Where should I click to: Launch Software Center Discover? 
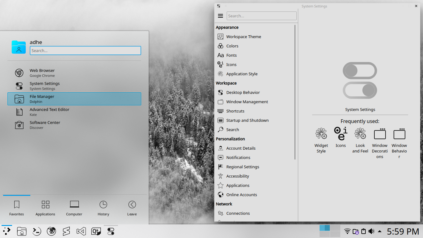pyautogui.click(x=74, y=125)
